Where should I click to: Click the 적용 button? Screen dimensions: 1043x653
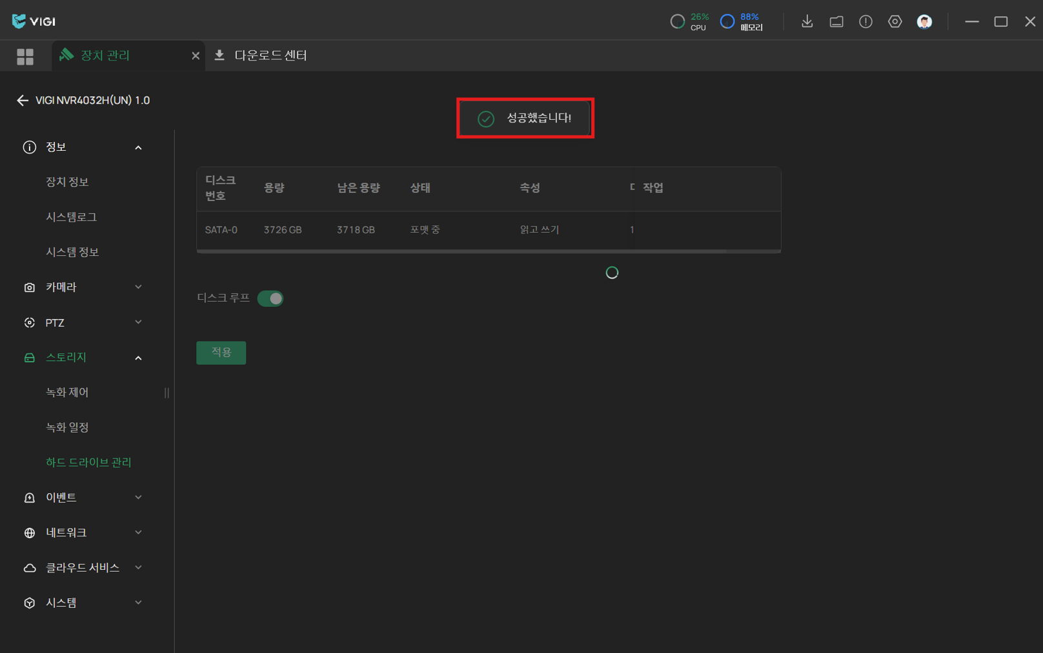(x=221, y=353)
